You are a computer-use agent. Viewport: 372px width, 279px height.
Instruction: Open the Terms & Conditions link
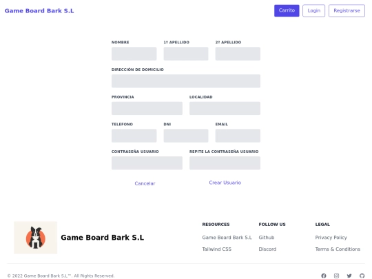(x=338, y=249)
